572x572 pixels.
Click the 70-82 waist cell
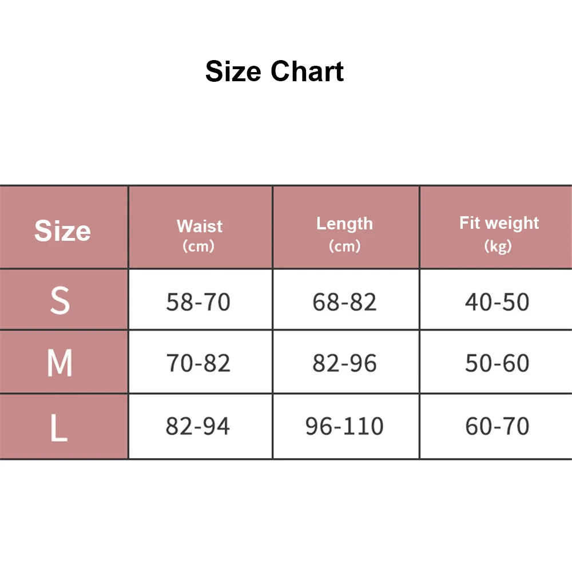tap(198, 363)
